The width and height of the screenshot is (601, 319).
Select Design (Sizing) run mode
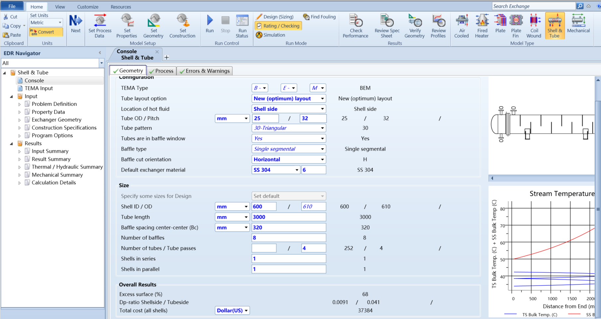pyautogui.click(x=275, y=17)
